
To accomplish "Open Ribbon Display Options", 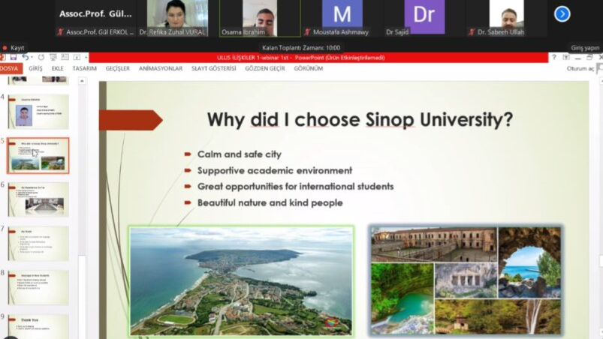I will [x=566, y=58].
